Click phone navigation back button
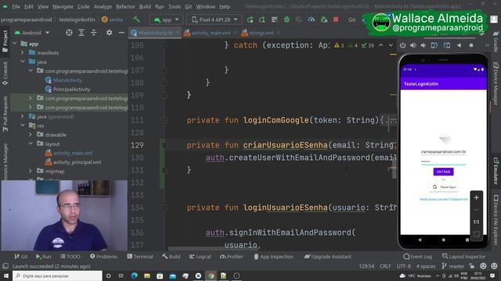The width and height of the screenshot is (501, 281). pyautogui.click(x=420, y=240)
